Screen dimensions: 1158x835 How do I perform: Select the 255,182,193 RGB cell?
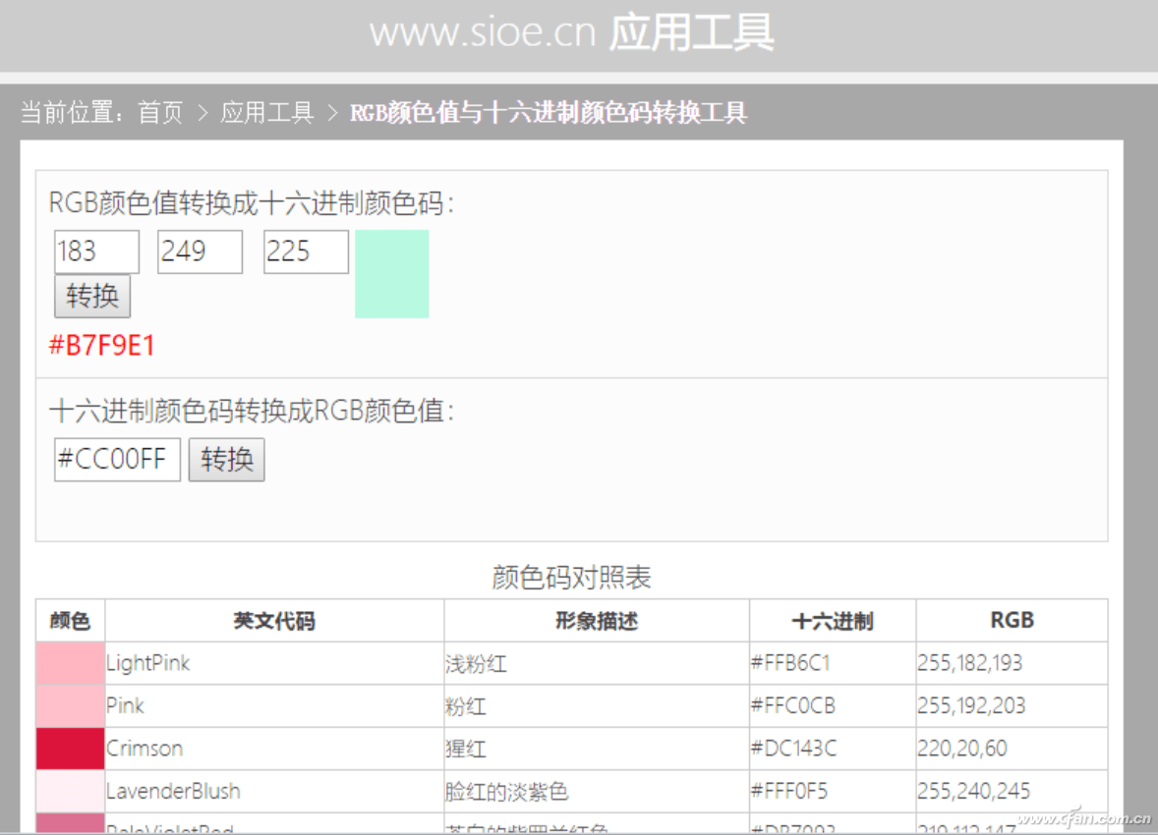coord(1012,663)
